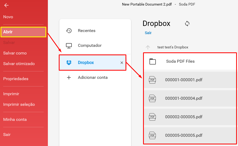This screenshot has height=146, width=238.
Task: Click the Recentes clock history icon
Action: (x=69, y=31)
